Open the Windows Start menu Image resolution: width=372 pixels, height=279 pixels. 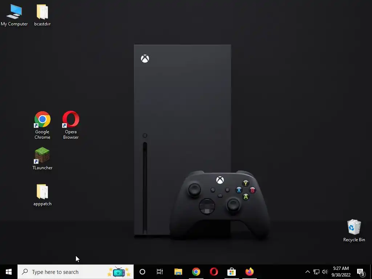coord(9,272)
